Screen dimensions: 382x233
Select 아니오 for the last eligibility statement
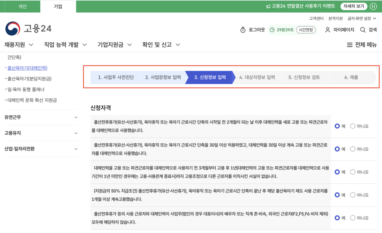353,218
